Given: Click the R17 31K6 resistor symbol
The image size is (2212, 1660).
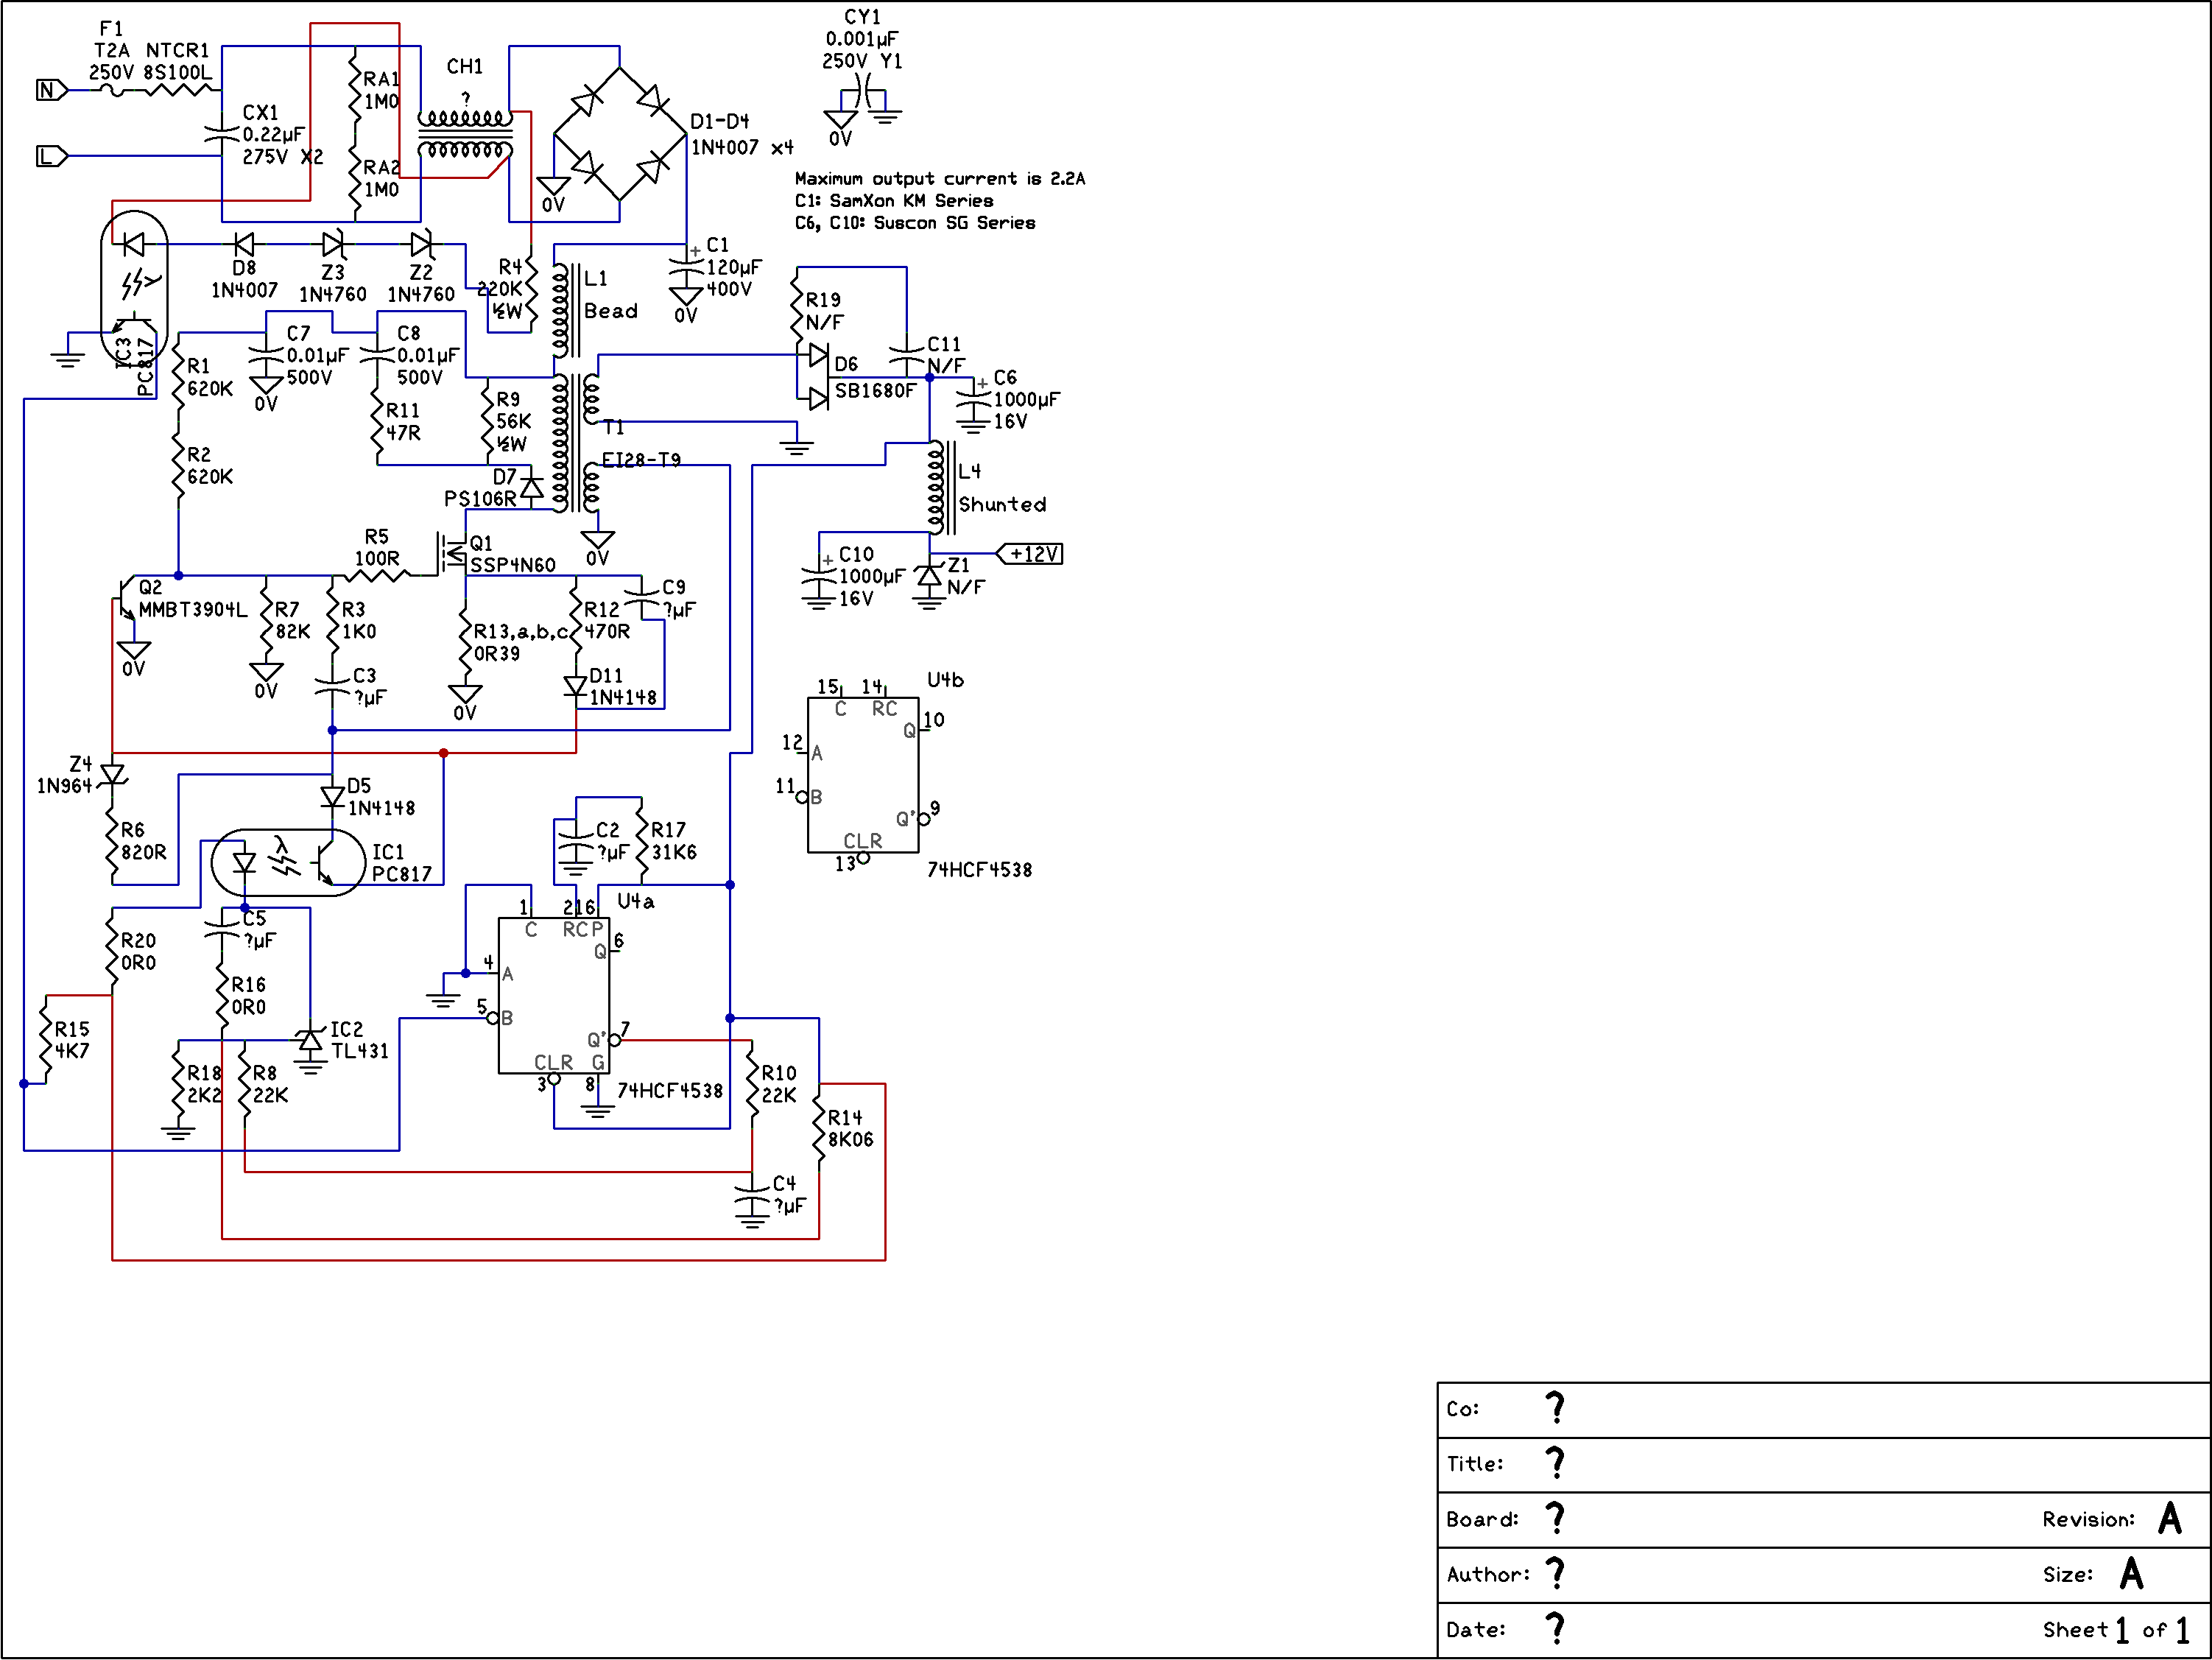Looking at the screenshot, I should click(x=642, y=840).
